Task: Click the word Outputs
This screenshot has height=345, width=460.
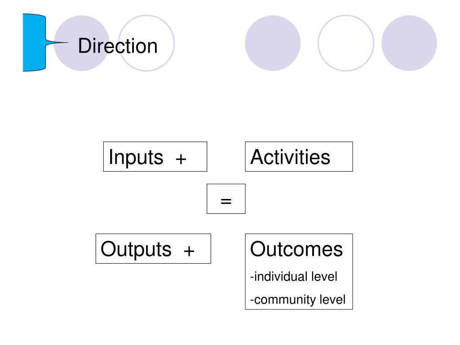Action: 136,249
